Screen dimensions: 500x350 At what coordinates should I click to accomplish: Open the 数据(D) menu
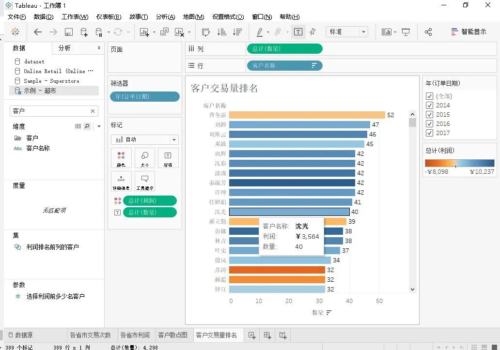[44, 16]
